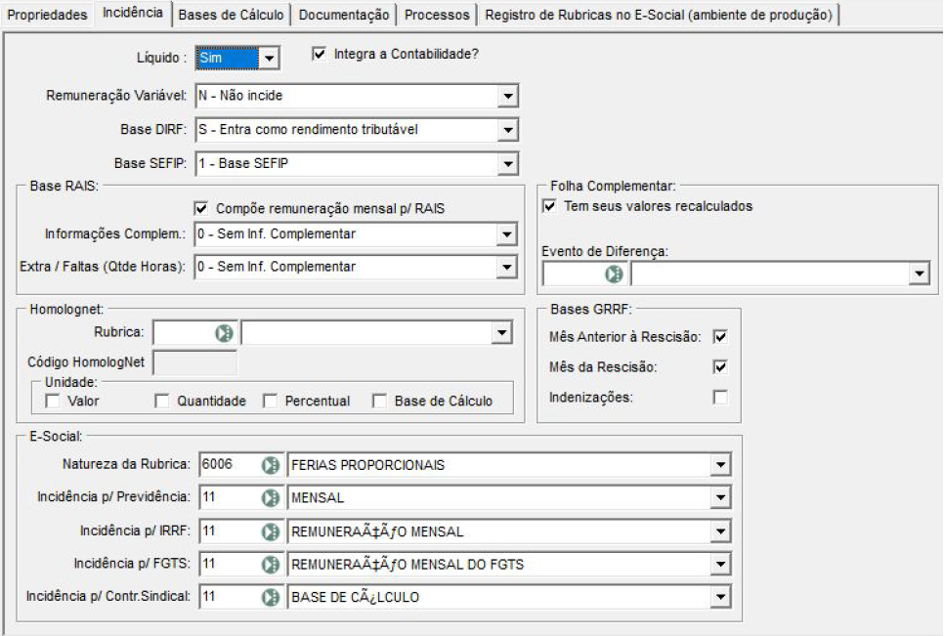Screen dimensions: 945x636
Task: Open Registro de Rubricas no E-Social tab
Action: 659,15
